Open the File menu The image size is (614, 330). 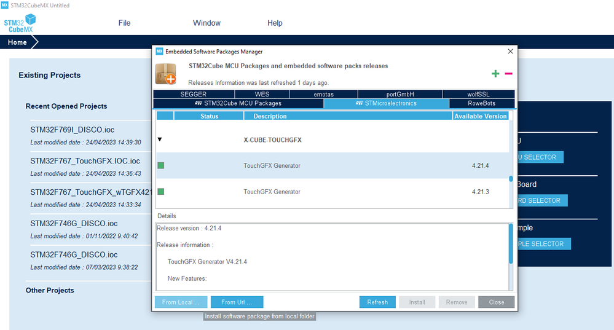pyautogui.click(x=125, y=23)
